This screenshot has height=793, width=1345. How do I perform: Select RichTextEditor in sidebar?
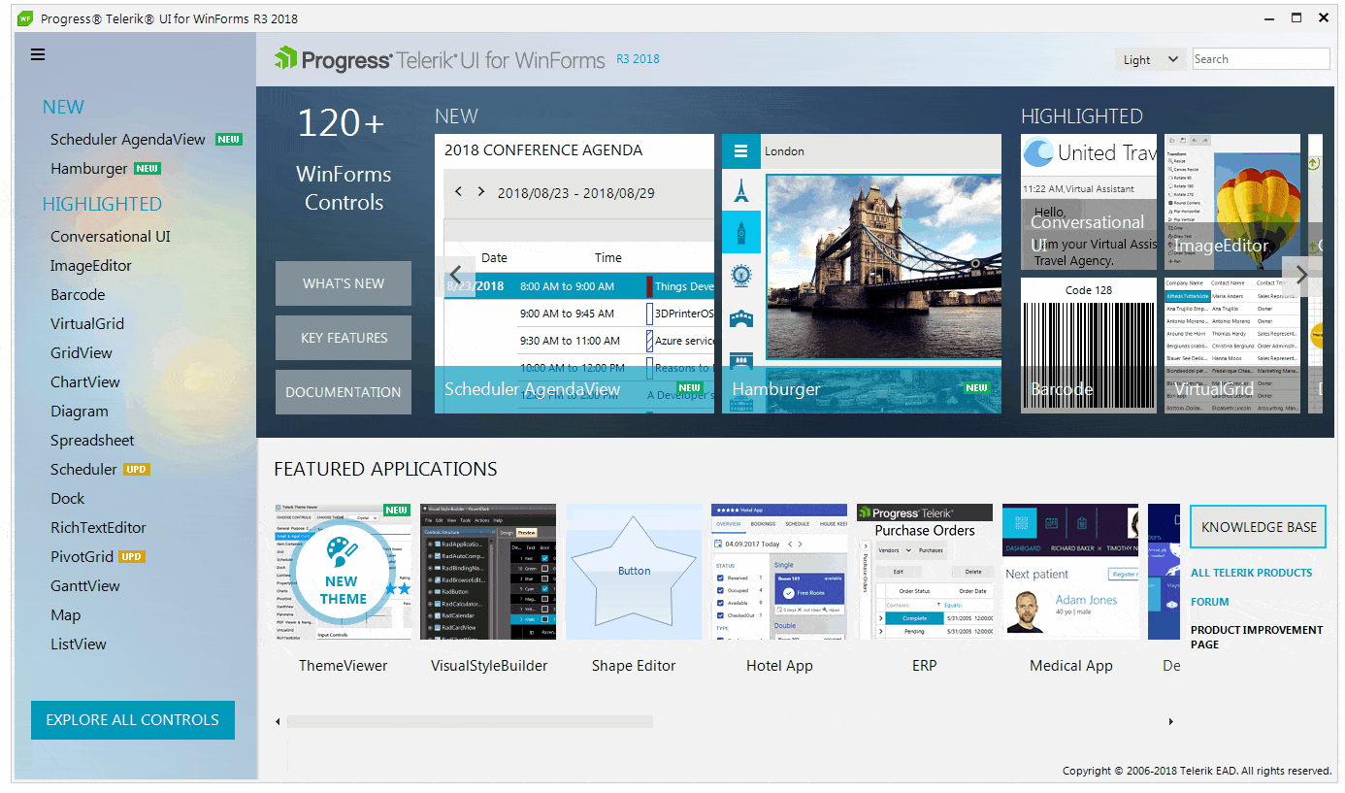(x=98, y=528)
